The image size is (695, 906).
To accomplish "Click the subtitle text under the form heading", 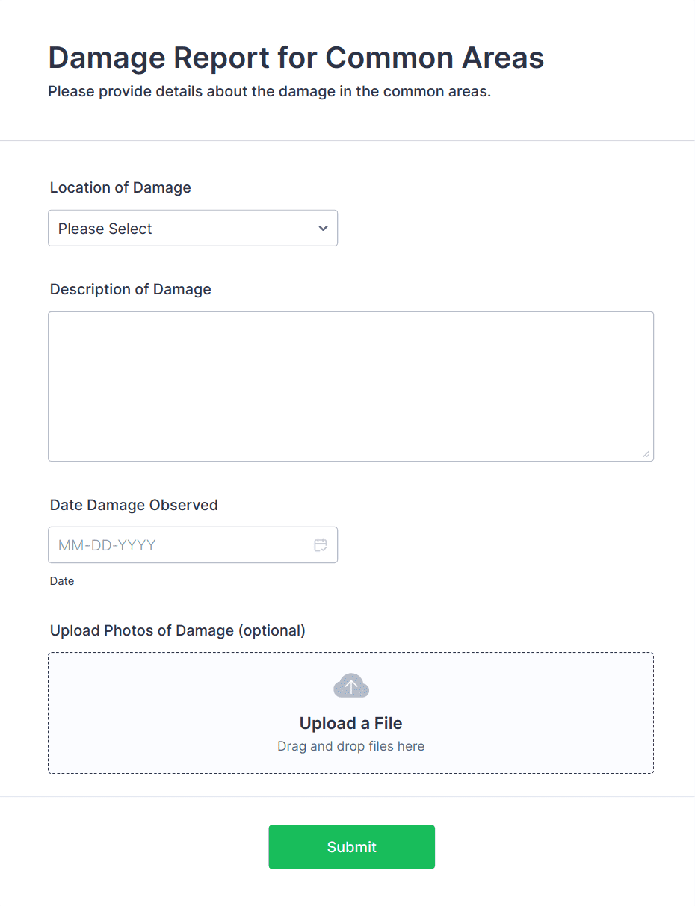I will coord(269,93).
